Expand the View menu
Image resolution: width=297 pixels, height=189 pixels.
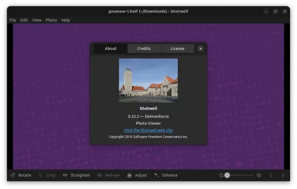(x=37, y=20)
